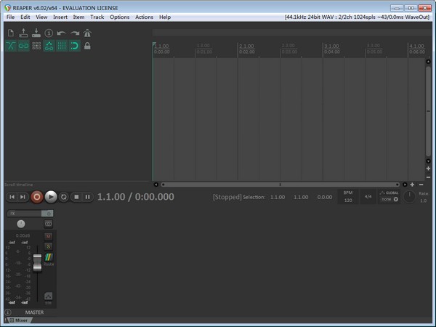Click the New Project icon
The image size is (436, 327).
(10, 33)
